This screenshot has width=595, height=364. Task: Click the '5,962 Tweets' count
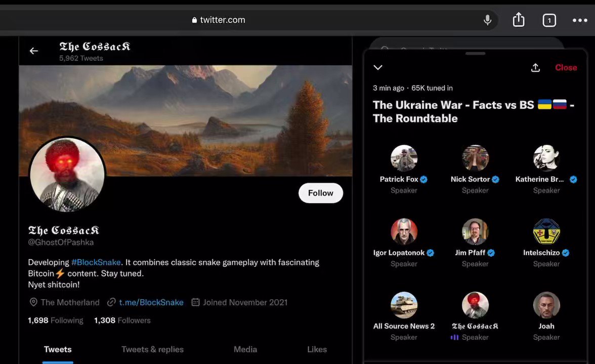81,59
